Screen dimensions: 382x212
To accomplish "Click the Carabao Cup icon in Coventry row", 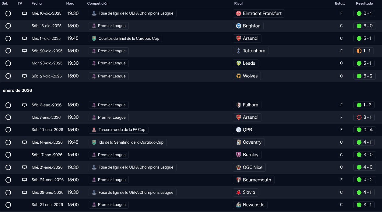I will 94,142.
